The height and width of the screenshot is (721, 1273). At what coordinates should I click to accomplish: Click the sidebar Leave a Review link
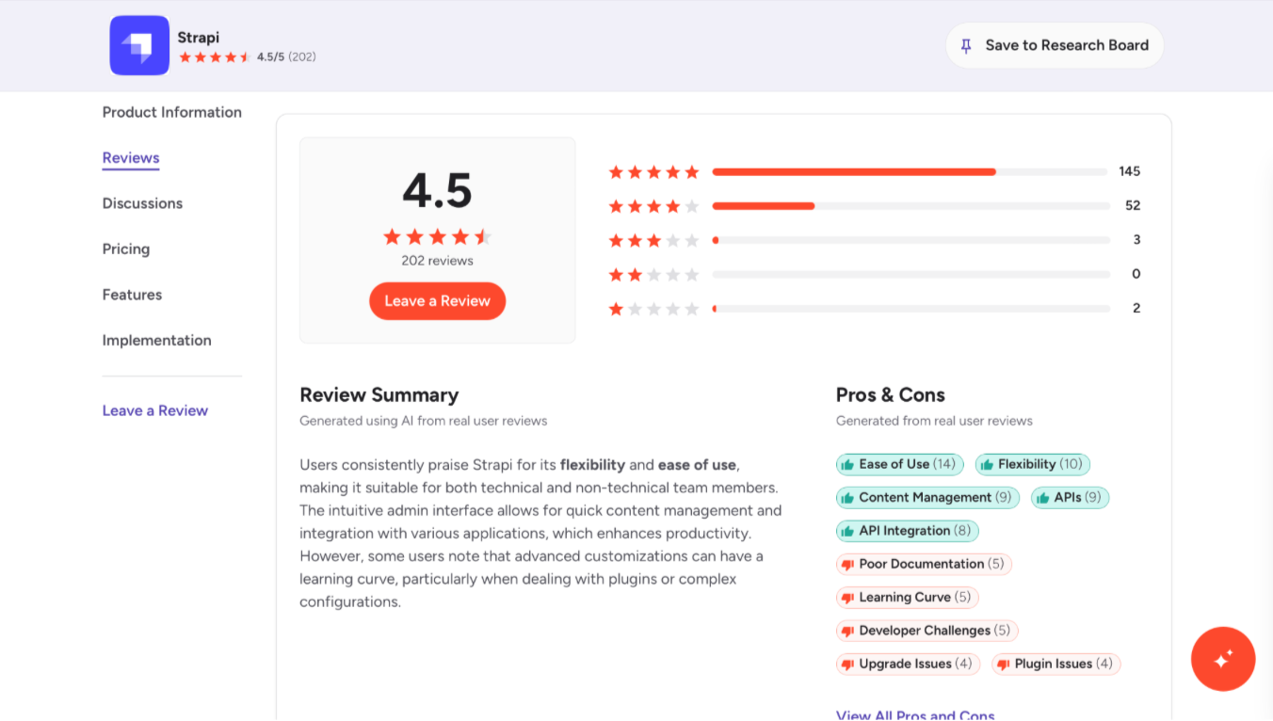pyautogui.click(x=154, y=410)
